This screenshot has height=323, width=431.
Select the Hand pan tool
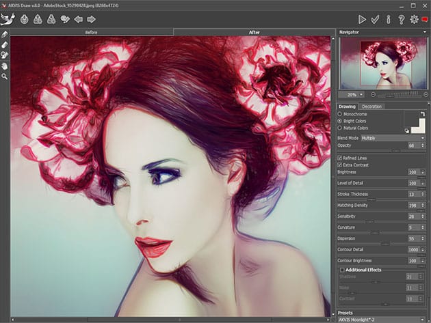coord(5,66)
